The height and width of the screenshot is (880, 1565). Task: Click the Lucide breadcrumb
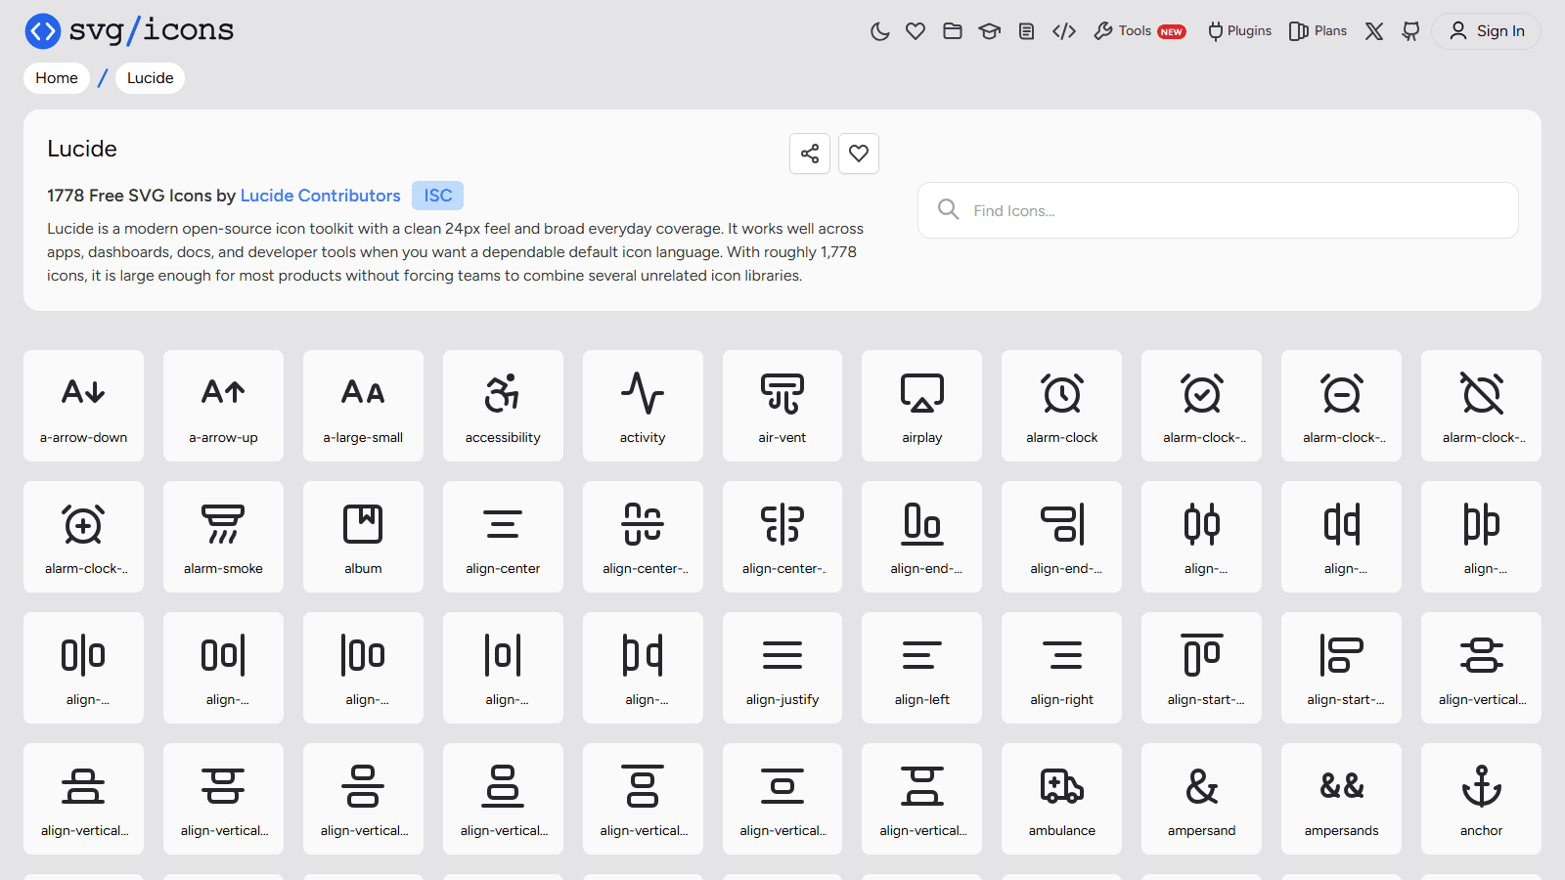[x=150, y=78]
